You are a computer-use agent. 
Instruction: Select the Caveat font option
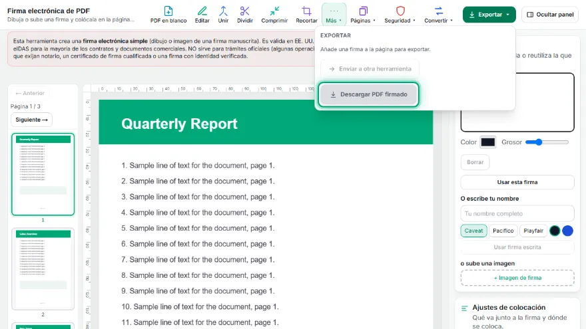tap(473, 231)
